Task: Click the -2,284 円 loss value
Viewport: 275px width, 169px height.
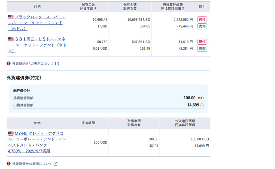Action: (186, 48)
